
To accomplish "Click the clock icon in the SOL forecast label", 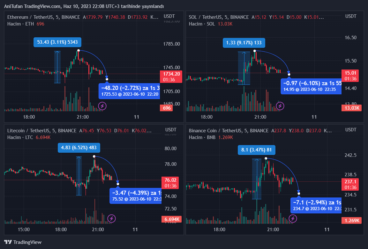I will coord(297,89).
